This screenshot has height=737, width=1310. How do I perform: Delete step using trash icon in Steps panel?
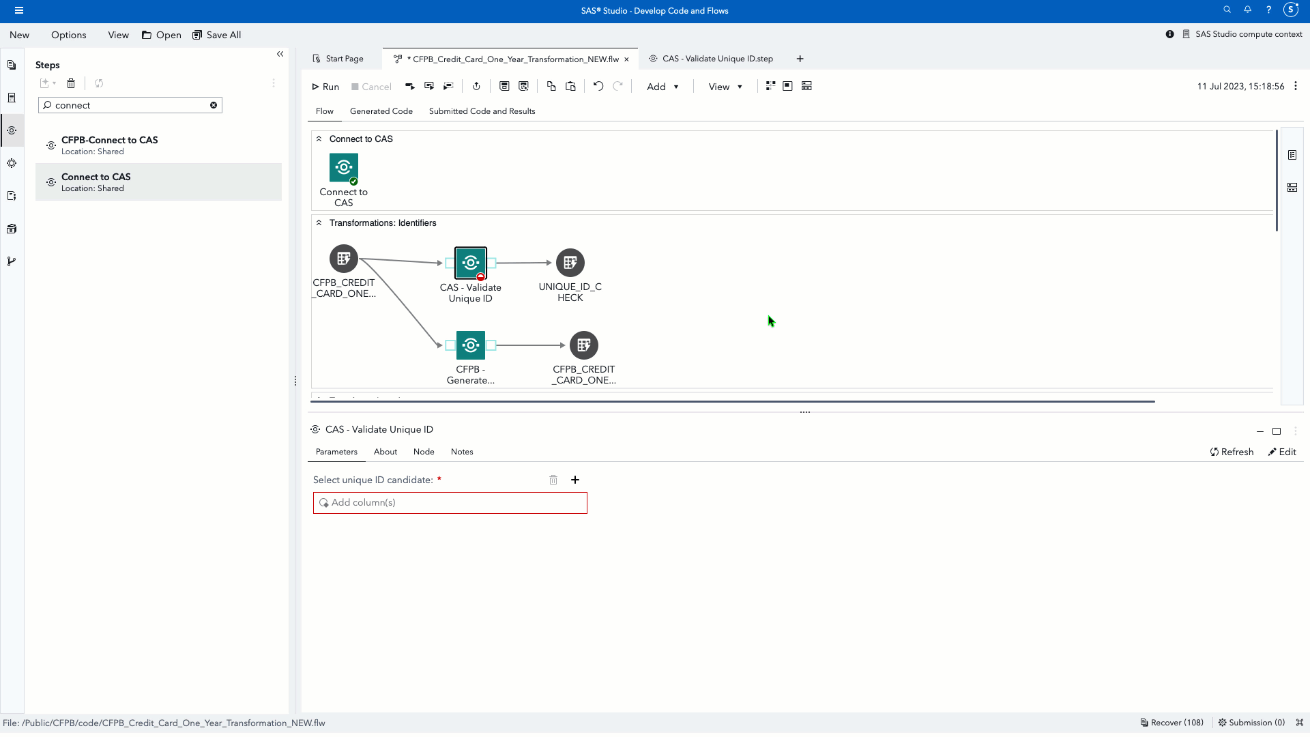(x=71, y=83)
